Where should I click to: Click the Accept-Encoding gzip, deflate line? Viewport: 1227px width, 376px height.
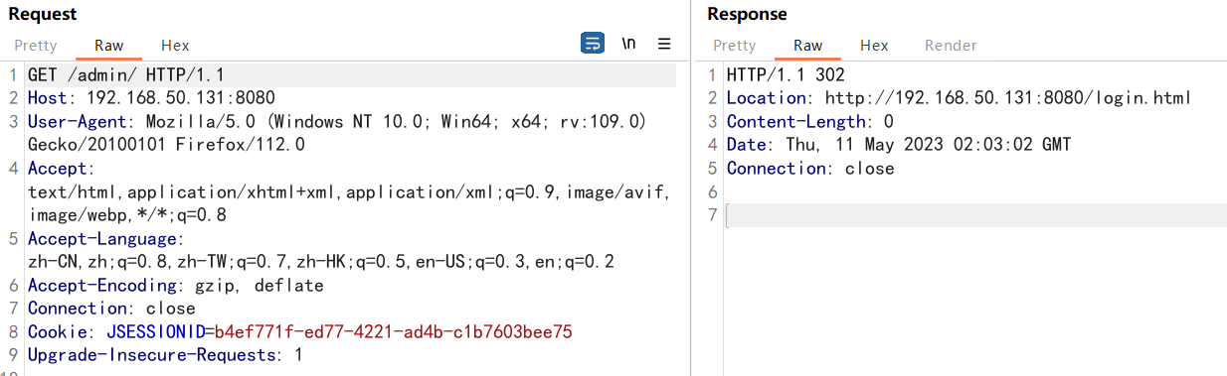pyautogui.click(x=176, y=285)
